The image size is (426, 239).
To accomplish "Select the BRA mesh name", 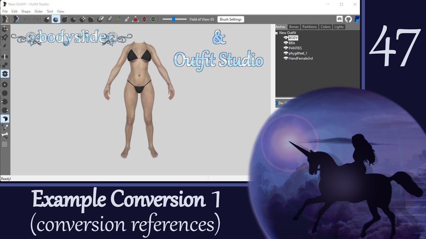I will 292,43.
